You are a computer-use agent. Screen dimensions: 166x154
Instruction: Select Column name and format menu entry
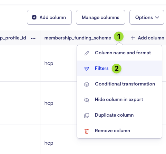pyautogui.click(x=119, y=53)
